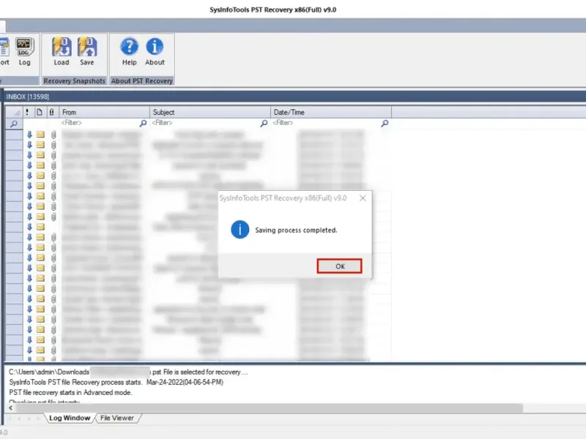Image resolution: width=586 pixels, height=439 pixels.
Task: Click log pane horizontal scrollbar left arrow
Action: 10,408
